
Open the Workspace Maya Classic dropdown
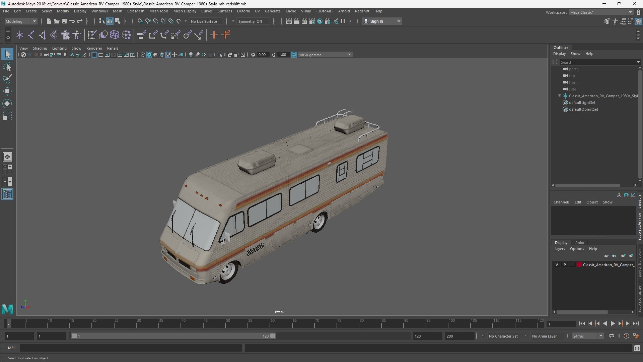601,12
